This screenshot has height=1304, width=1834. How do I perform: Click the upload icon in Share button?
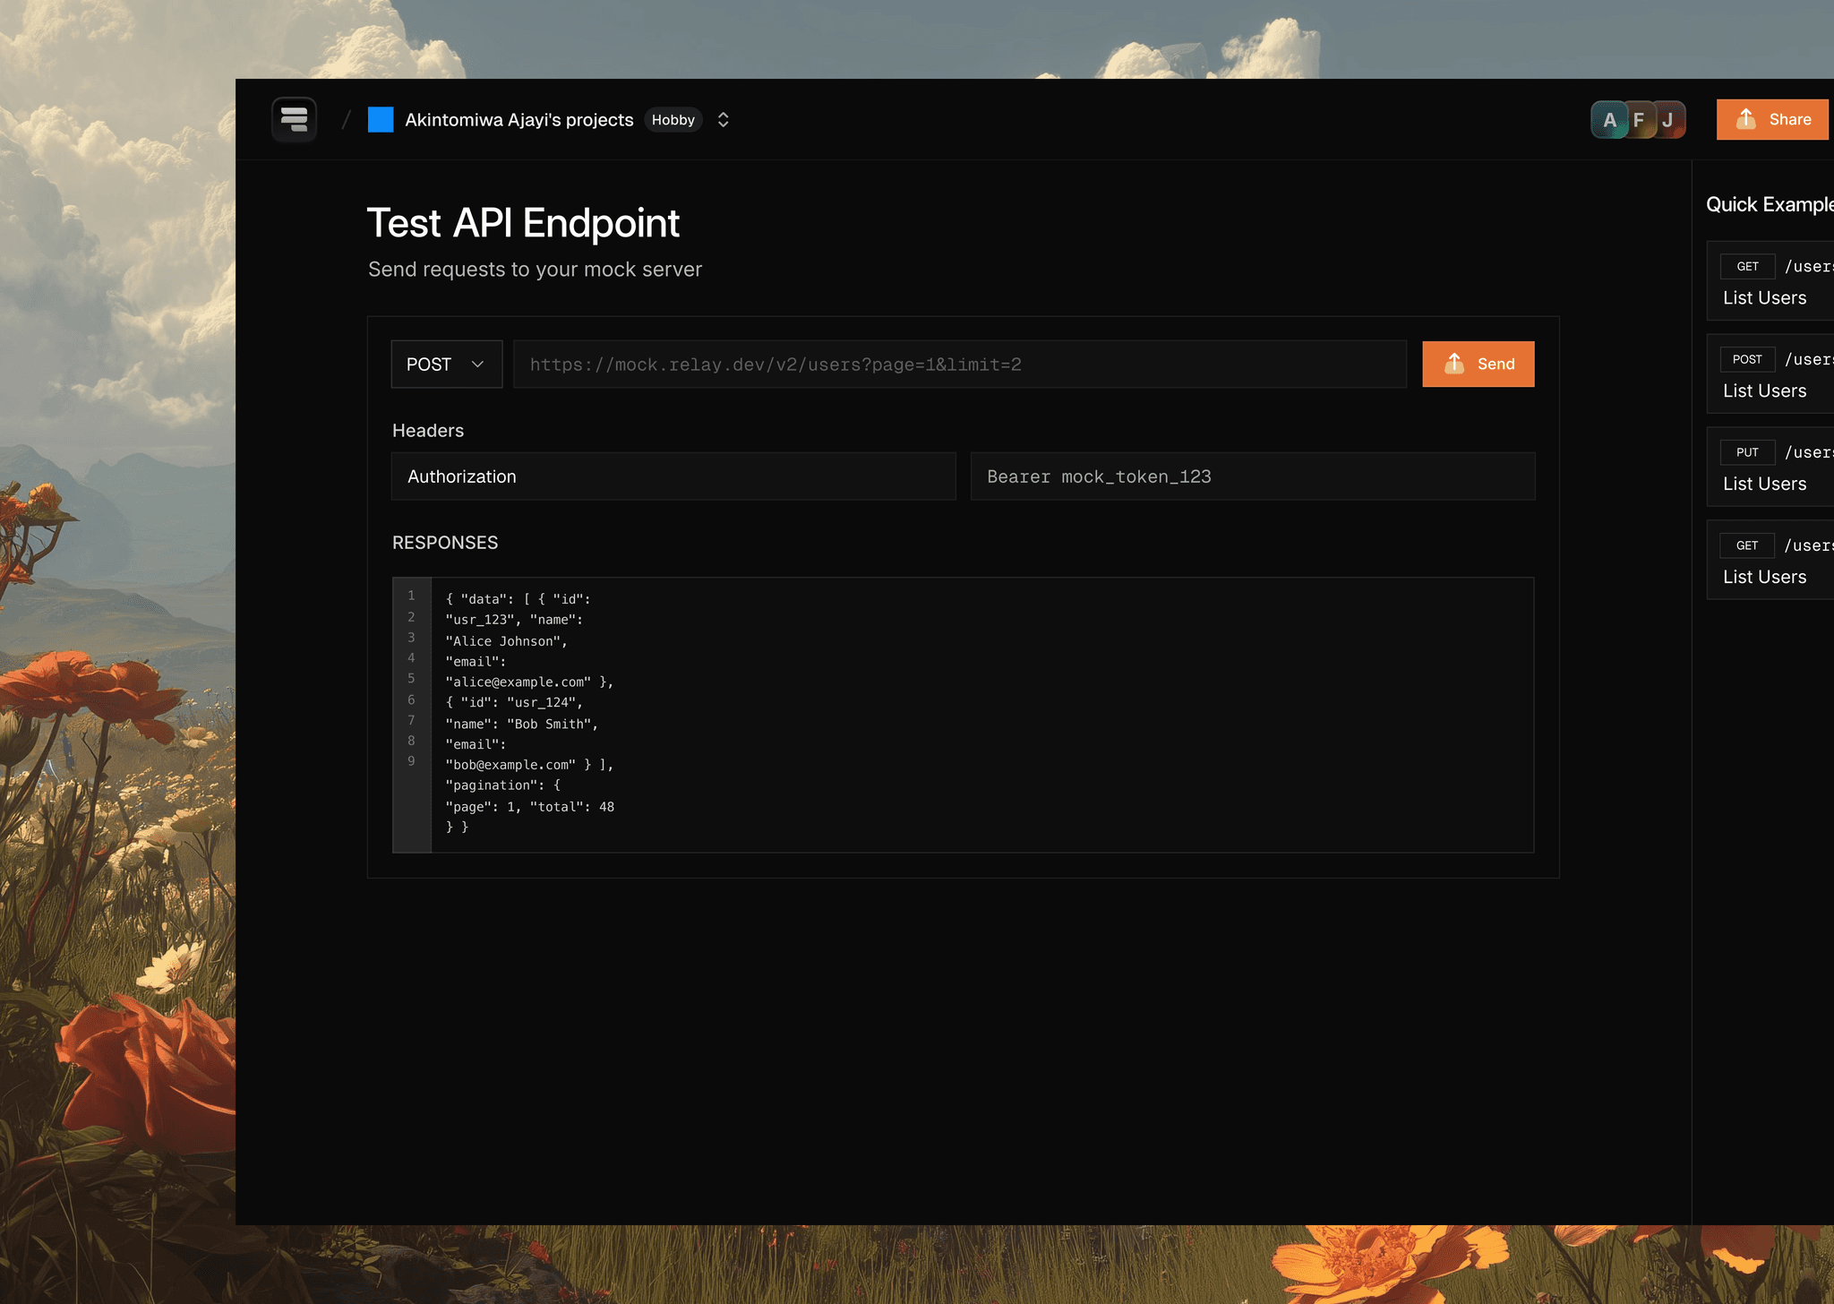pyautogui.click(x=1745, y=119)
